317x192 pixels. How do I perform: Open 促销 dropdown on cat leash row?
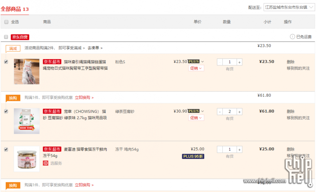pos(196,68)
